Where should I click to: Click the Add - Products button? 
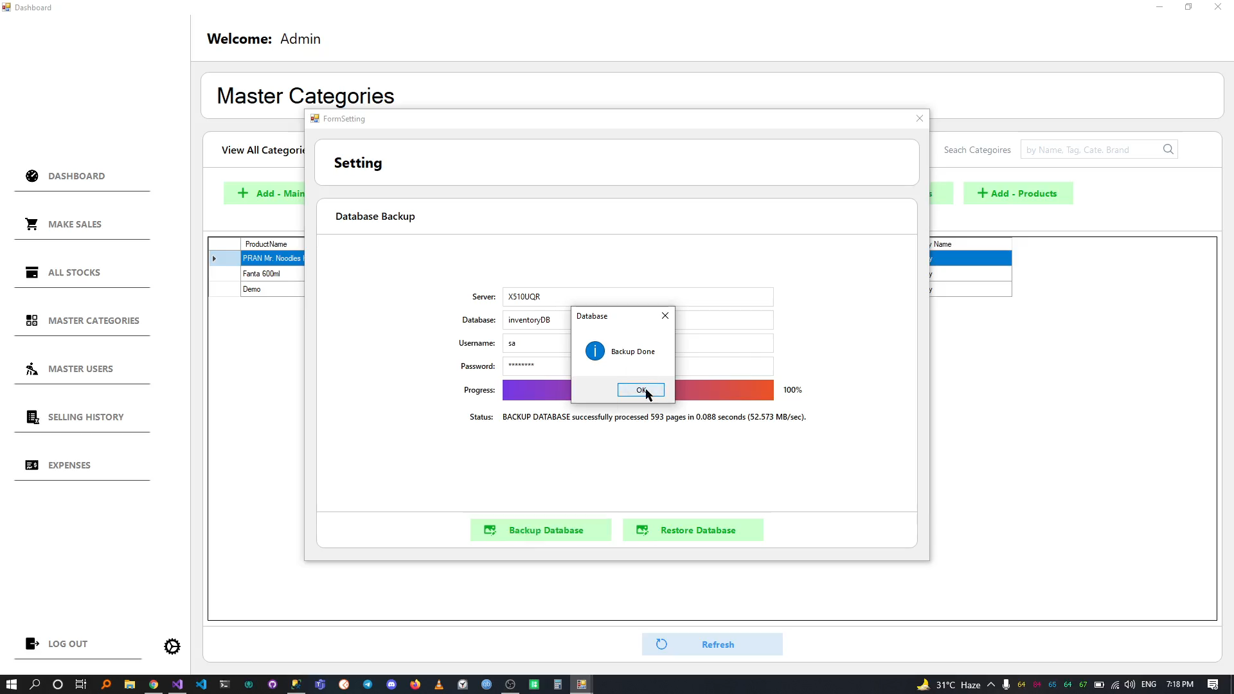1017,193
